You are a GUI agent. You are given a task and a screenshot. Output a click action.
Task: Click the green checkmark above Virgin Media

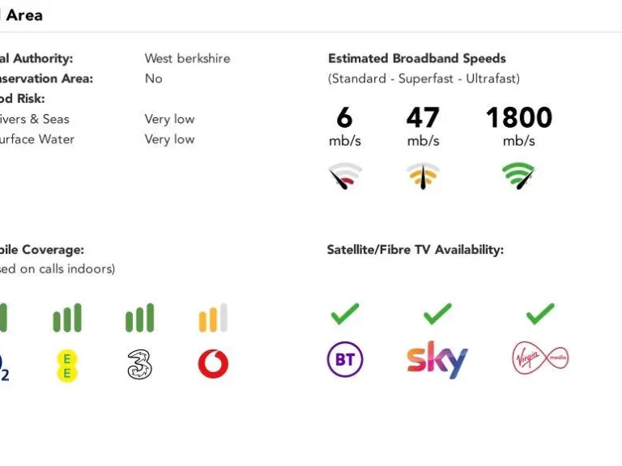(x=540, y=313)
